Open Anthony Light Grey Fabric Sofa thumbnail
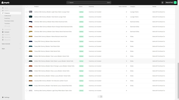 coord(31,91)
